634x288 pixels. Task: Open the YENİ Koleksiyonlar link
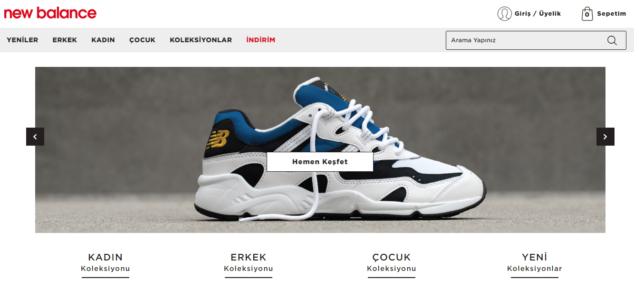(x=535, y=263)
